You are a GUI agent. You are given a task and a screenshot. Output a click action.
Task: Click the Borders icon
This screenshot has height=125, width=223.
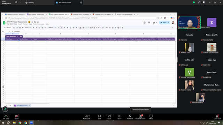pyautogui.click(x=84, y=28)
